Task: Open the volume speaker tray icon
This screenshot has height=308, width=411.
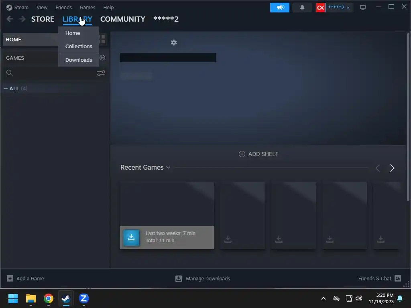Action: coord(358,298)
